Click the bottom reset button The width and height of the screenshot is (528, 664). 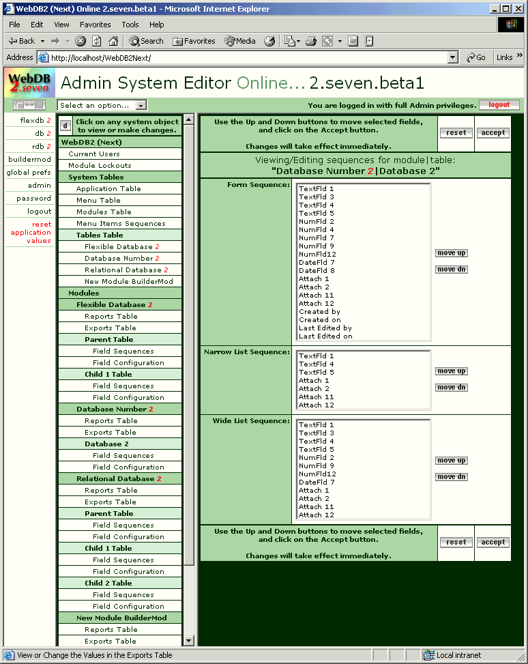pos(456,542)
